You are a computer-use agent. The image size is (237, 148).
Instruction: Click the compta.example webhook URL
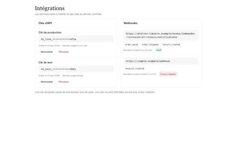pyautogui.click(x=161, y=61)
